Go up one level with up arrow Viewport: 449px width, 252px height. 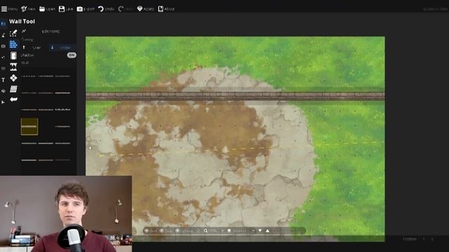(267, 231)
